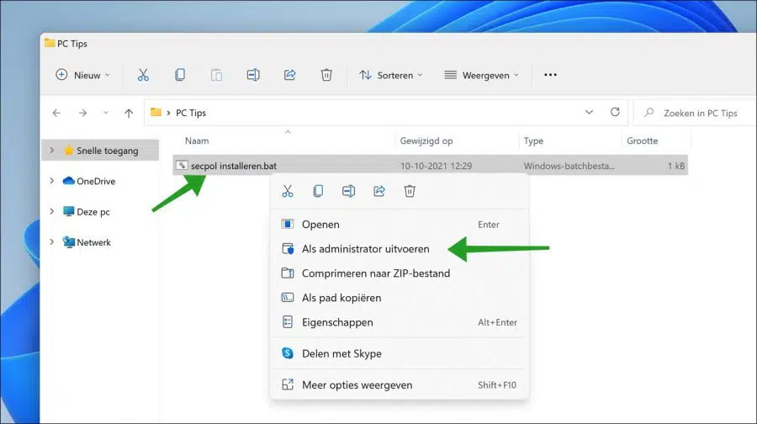The width and height of the screenshot is (757, 424).
Task: Click the Cut scissors icon in the context menu
Action: [288, 191]
